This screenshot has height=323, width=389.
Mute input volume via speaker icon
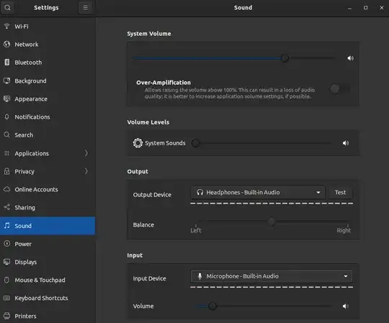pyautogui.click(x=346, y=306)
